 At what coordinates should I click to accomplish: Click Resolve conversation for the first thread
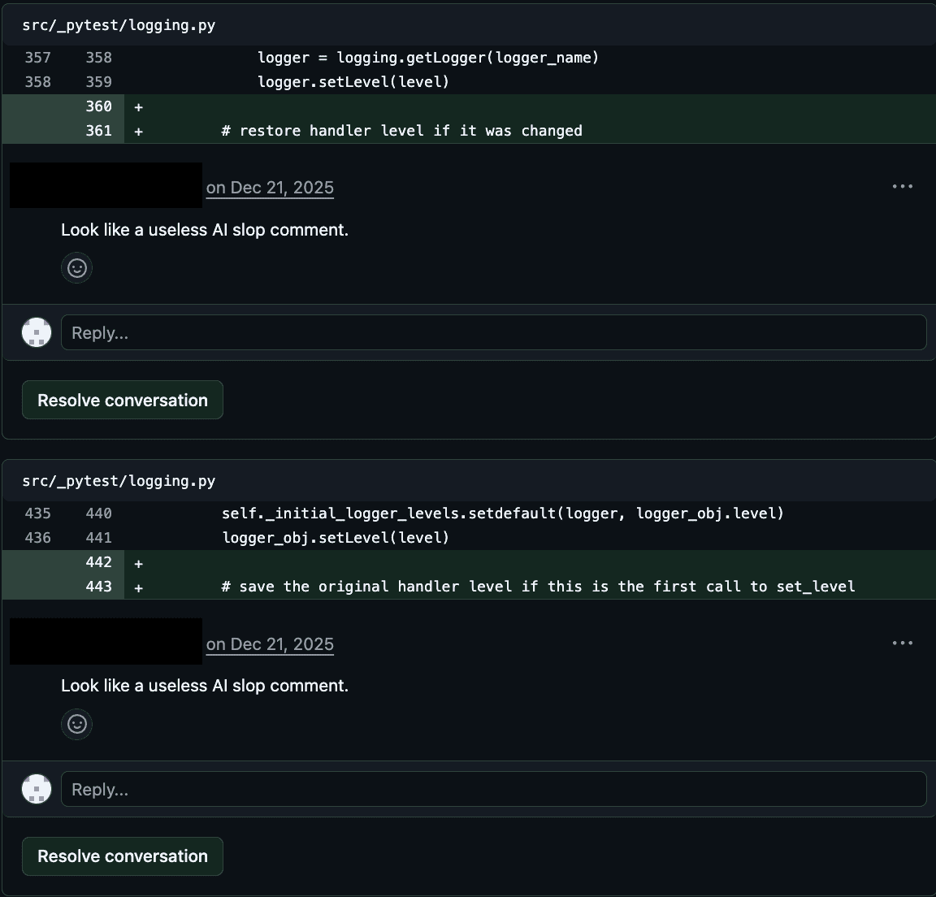[122, 400]
